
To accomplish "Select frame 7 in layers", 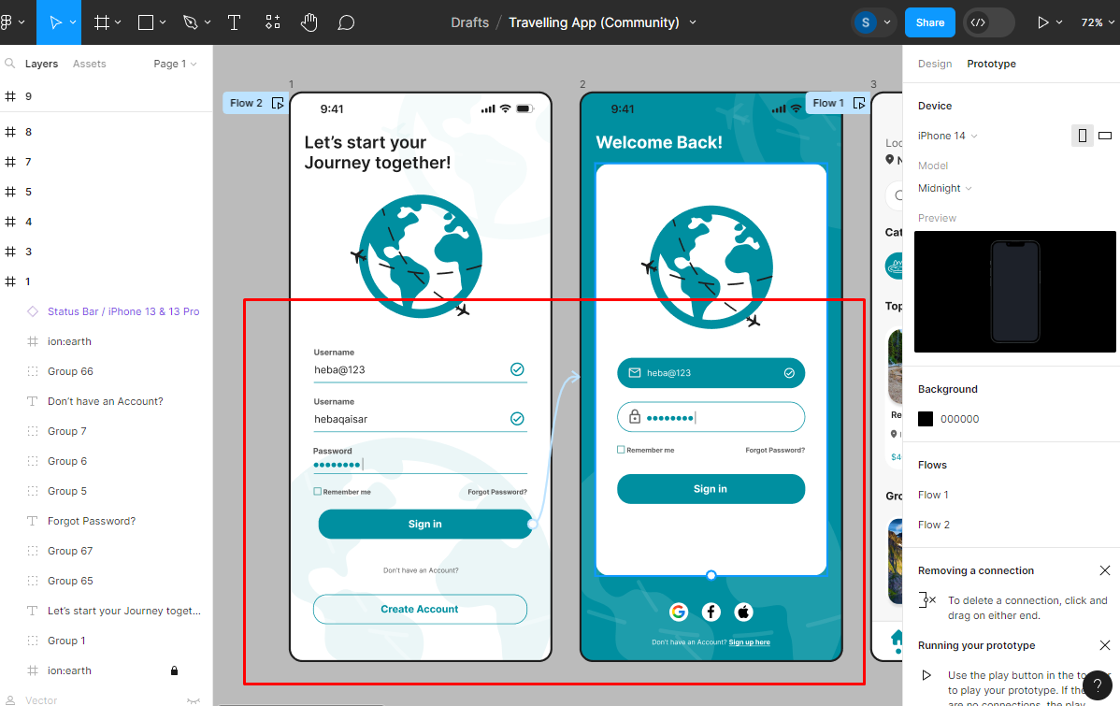I will [107, 162].
